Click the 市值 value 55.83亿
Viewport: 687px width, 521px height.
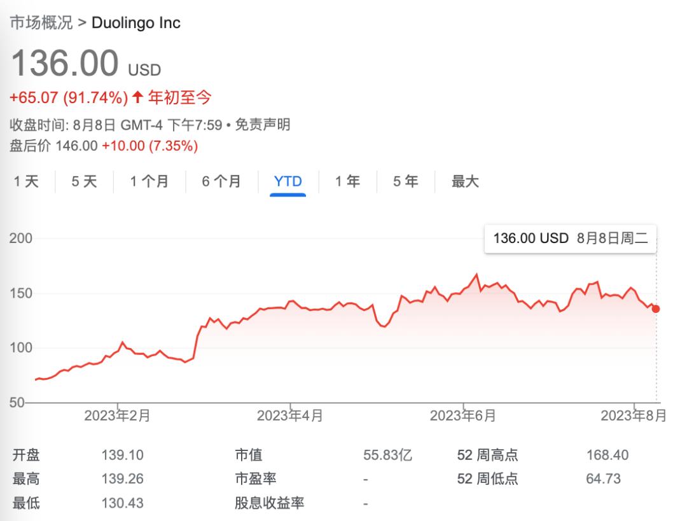coord(387,455)
